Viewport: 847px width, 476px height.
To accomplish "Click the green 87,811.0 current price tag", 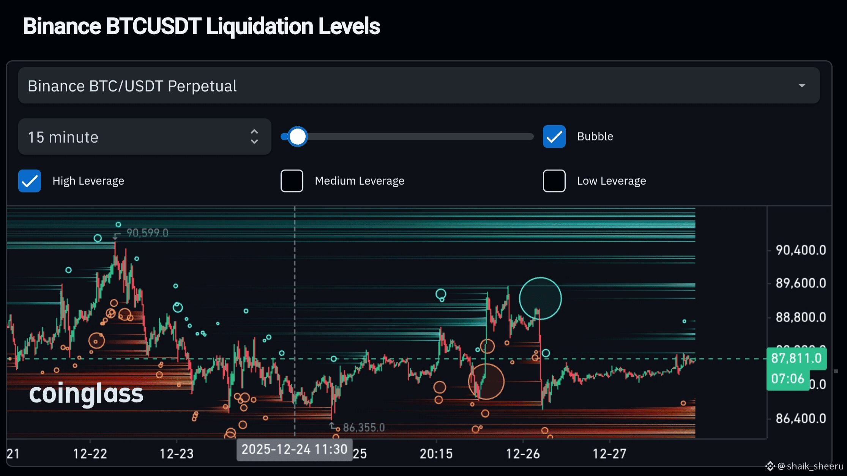I will point(796,358).
